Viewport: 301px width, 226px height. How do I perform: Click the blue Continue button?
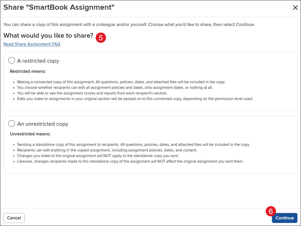click(x=285, y=218)
